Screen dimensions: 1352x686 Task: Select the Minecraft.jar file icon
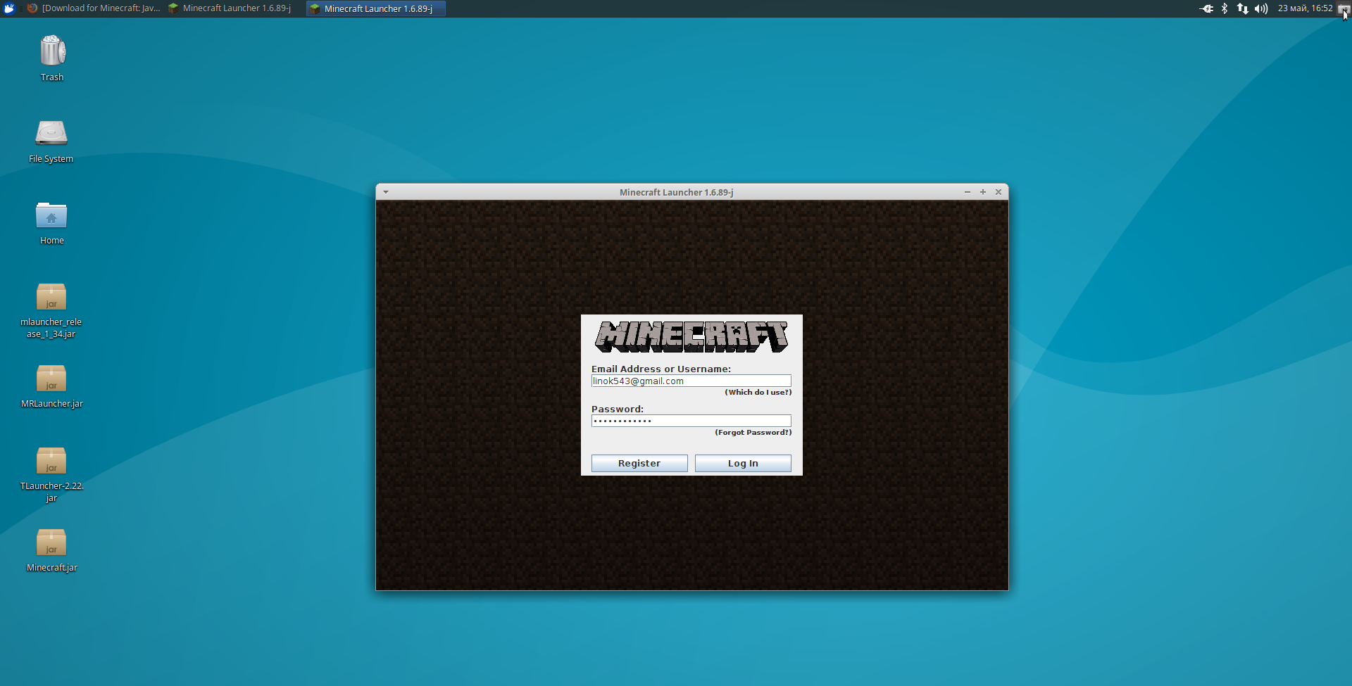click(51, 542)
